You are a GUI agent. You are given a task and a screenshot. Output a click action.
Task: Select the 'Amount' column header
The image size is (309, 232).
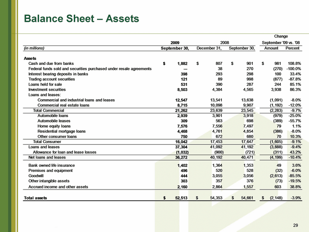tap(271, 48)
